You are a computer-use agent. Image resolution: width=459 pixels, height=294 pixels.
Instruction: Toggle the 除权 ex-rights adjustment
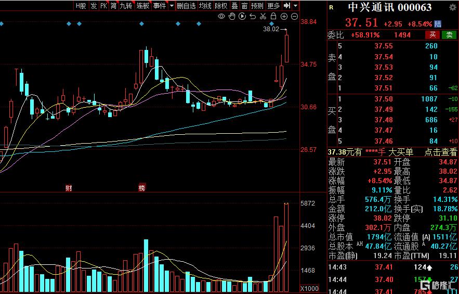point(221,6)
